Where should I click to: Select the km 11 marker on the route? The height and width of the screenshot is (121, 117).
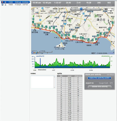[101, 34]
